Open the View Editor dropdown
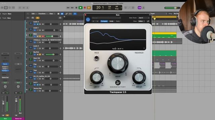The width and height of the screenshot is (215, 120). [141, 21]
